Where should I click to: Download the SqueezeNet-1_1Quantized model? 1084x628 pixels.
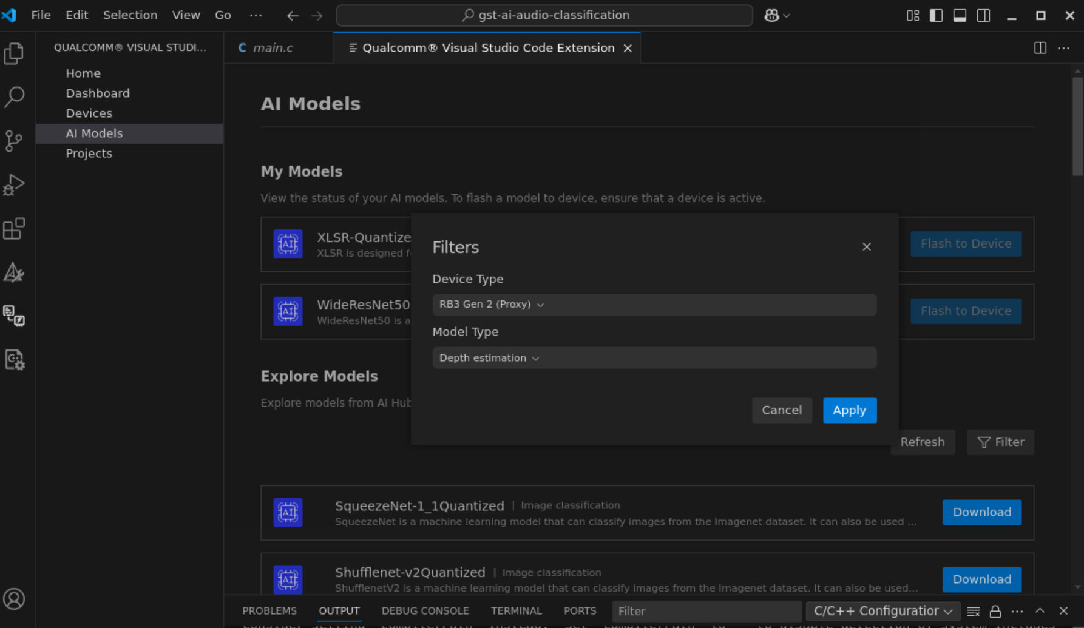(x=982, y=513)
